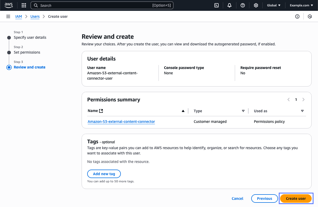318x207 pixels.
Task: Click the Previous button
Action: (264, 199)
